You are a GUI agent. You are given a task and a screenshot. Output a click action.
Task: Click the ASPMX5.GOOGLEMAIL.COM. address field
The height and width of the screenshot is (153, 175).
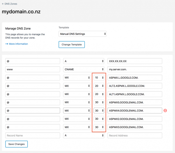coord(135,102)
